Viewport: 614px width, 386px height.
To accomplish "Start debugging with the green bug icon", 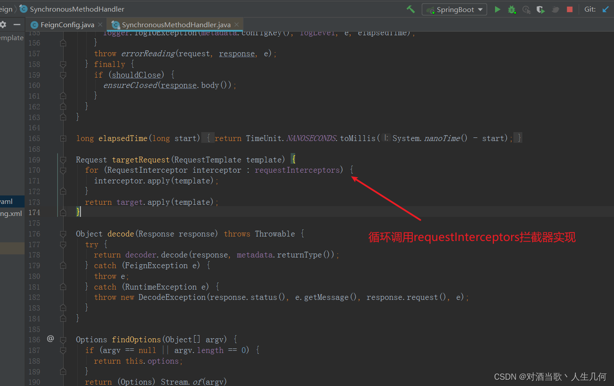I will tap(512, 9).
